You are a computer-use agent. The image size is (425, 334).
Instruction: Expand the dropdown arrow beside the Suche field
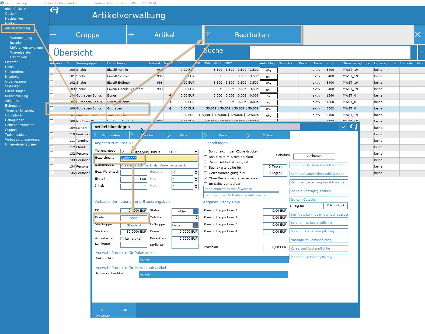pyautogui.click(x=421, y=52)
